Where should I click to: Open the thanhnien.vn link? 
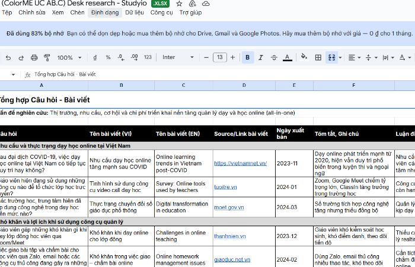[x=230, y=236]
